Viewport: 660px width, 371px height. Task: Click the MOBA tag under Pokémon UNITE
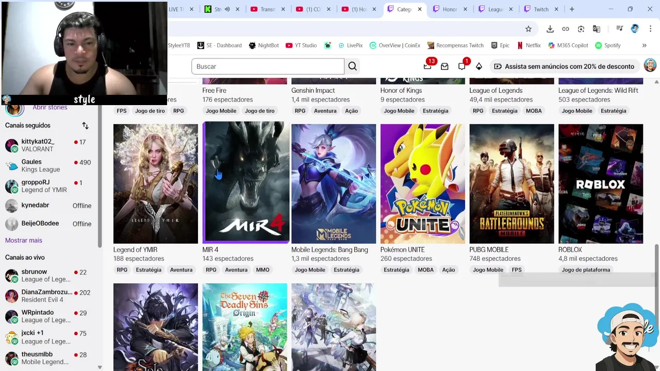(x=425, y=270)
